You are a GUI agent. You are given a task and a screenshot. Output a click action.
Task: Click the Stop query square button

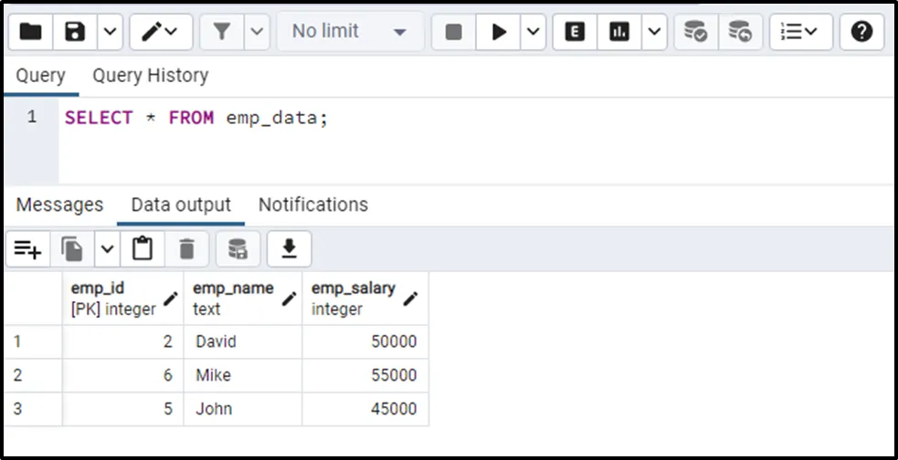pos(454,32)
